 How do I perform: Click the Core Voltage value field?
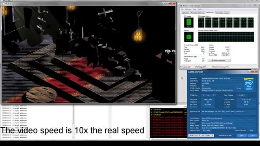pos(242,95)
